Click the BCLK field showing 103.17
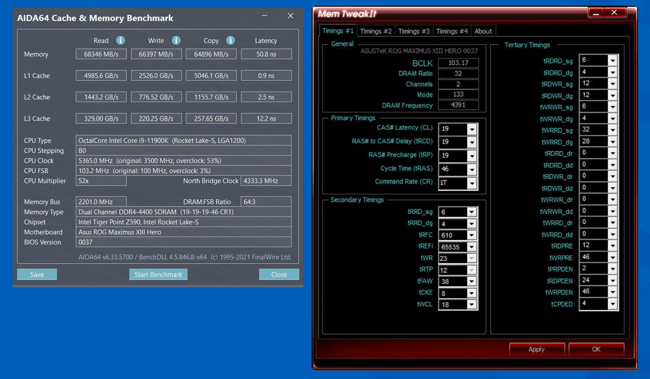650x379 pixels. (x=458, y=63)
